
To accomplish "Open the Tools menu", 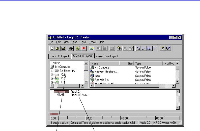I will [83, 42].
